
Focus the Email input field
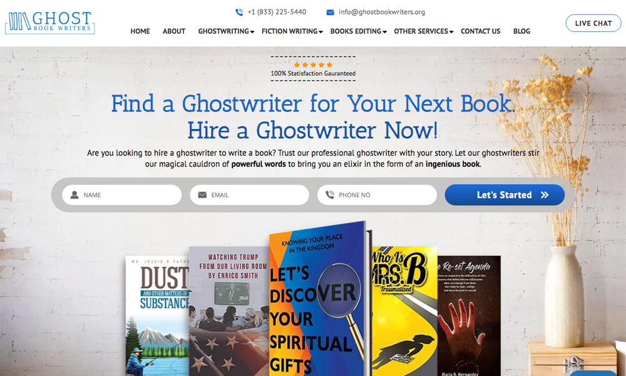tap(250, 195)
